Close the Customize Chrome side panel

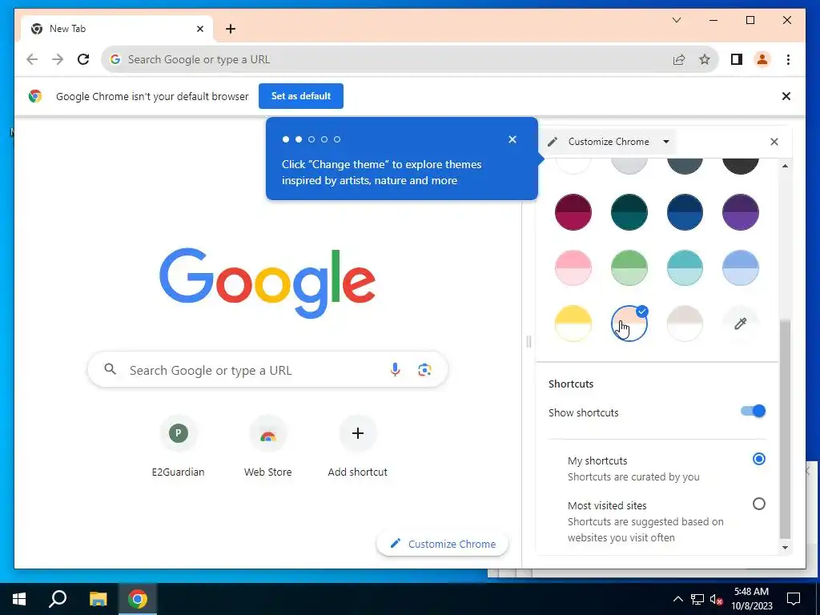click(774, 142)
